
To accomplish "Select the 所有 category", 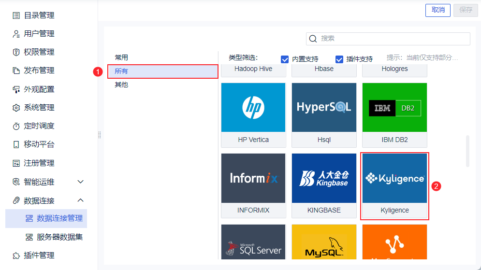I will tap(162, 71).
